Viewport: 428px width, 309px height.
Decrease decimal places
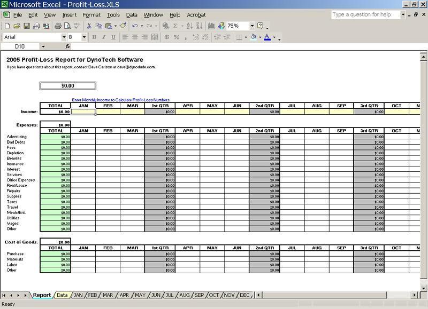tap(205, 37)
